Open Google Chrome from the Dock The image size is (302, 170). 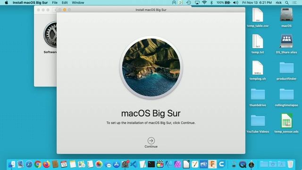38,164
